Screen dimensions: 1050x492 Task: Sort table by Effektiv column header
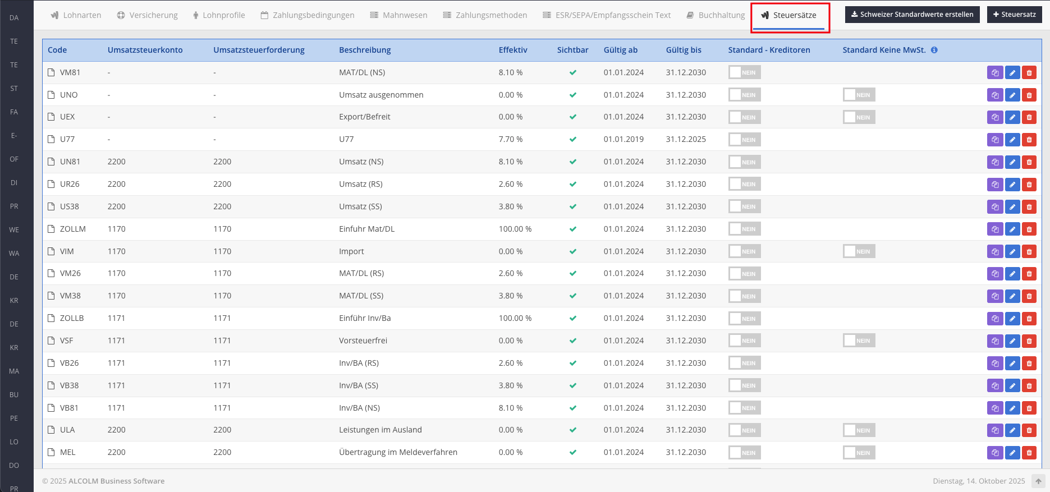click(x=512, y=50)
